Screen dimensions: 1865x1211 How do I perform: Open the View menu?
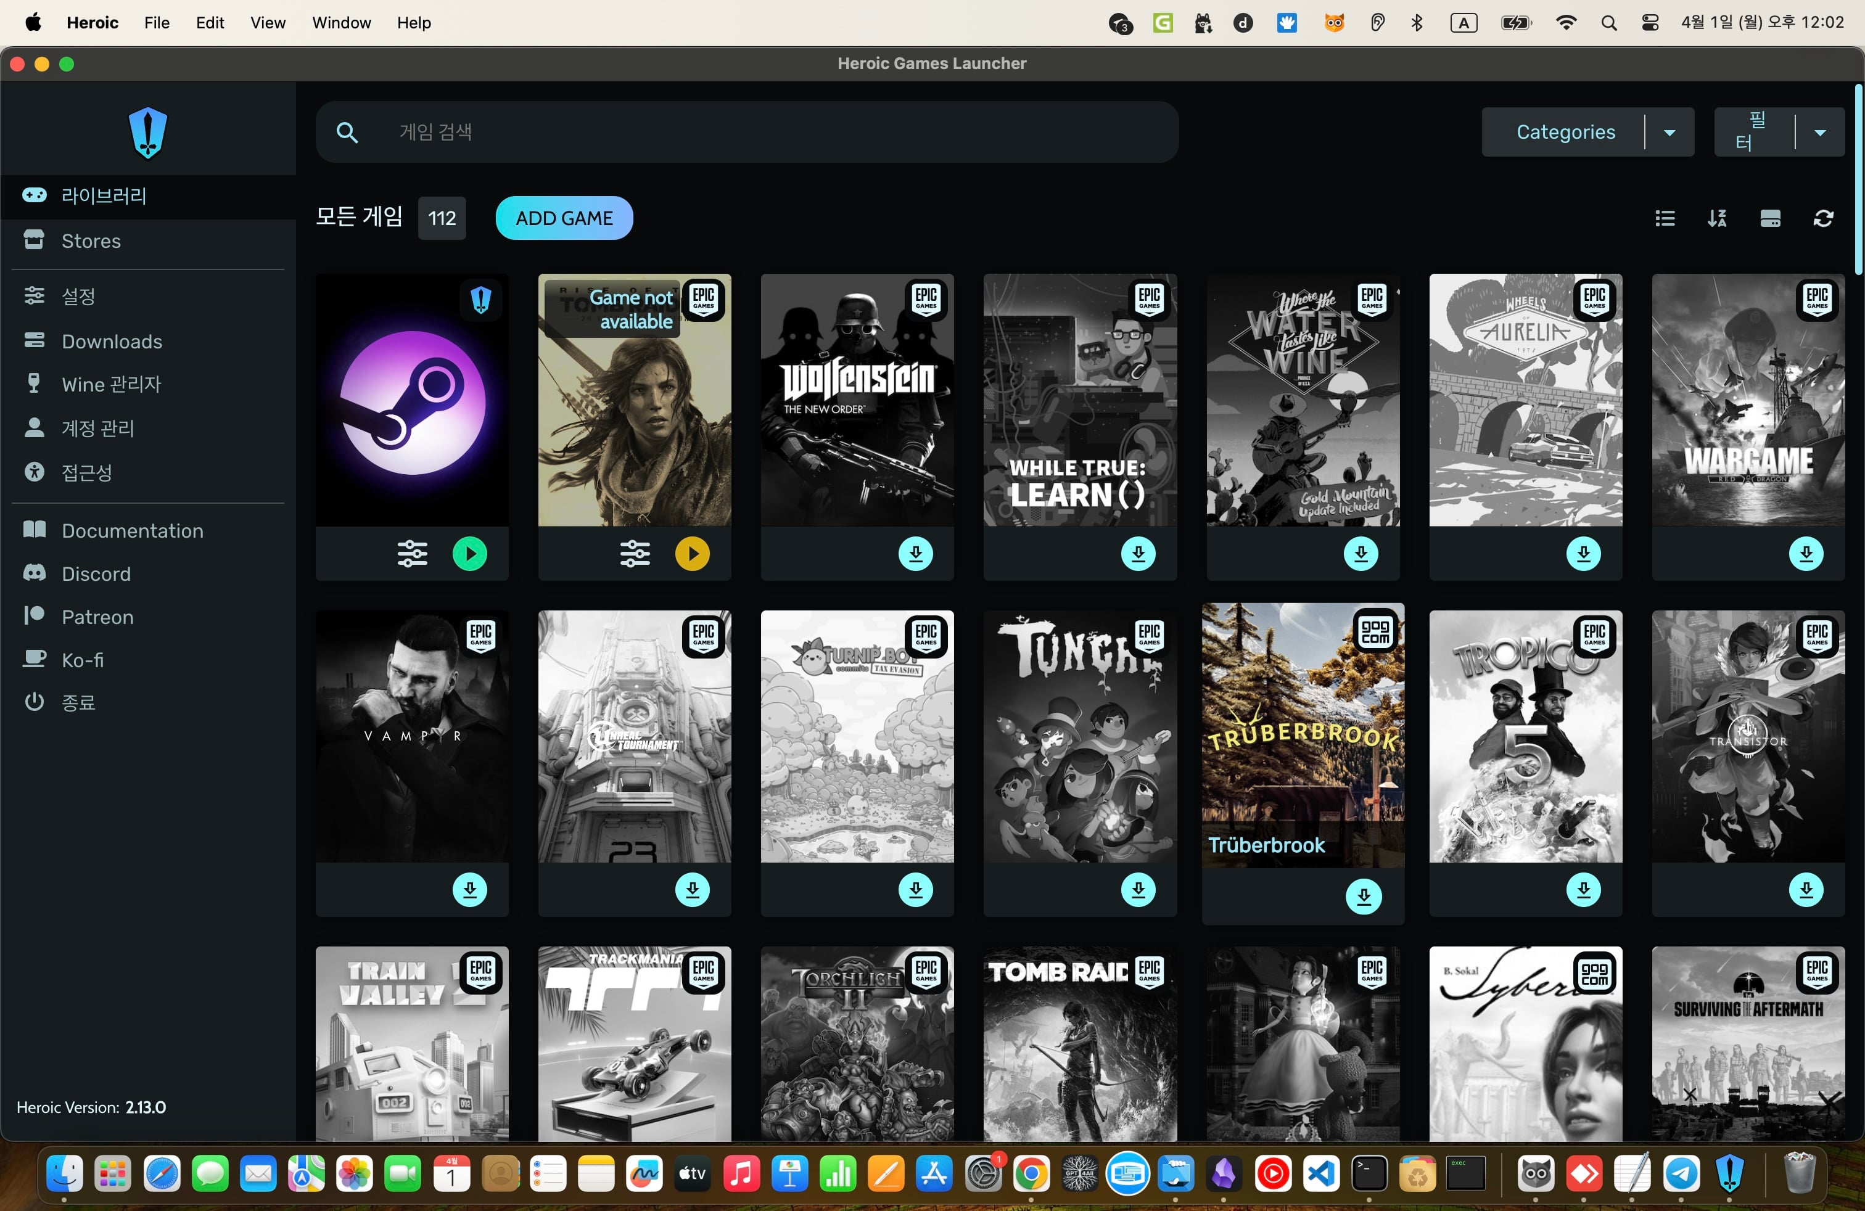point(268,23)
